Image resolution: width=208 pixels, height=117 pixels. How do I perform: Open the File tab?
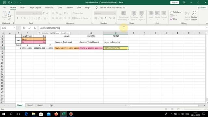[4, 7]
